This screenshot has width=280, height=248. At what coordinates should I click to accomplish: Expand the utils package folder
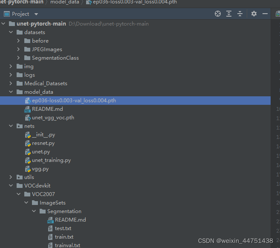tap(11, 177)
